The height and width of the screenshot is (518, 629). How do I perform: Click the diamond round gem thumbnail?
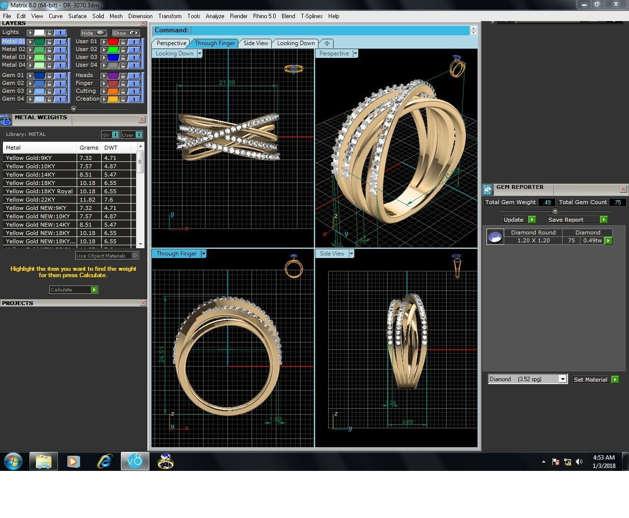coord(495,237)
